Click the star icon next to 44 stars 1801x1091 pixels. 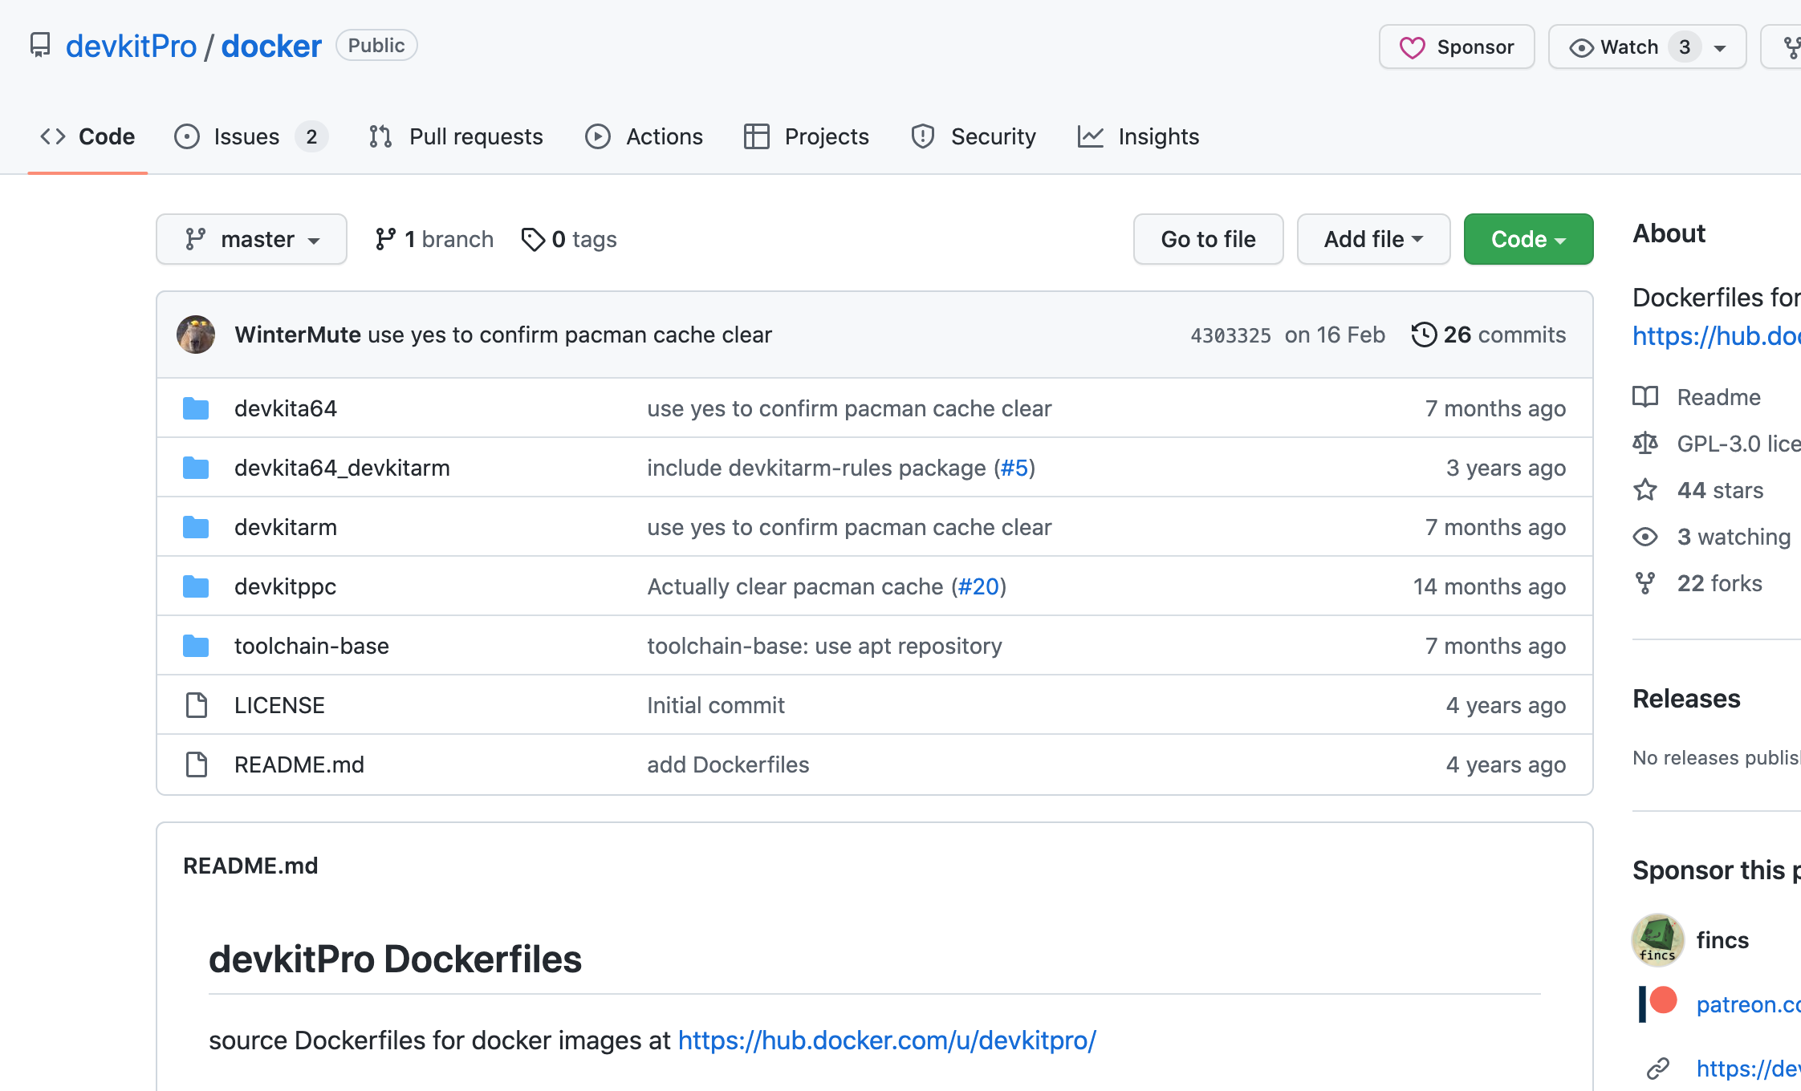[x=1645, y=490]
